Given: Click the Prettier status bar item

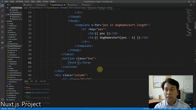Looking at the screenshot, I should [x=176, y=109].
